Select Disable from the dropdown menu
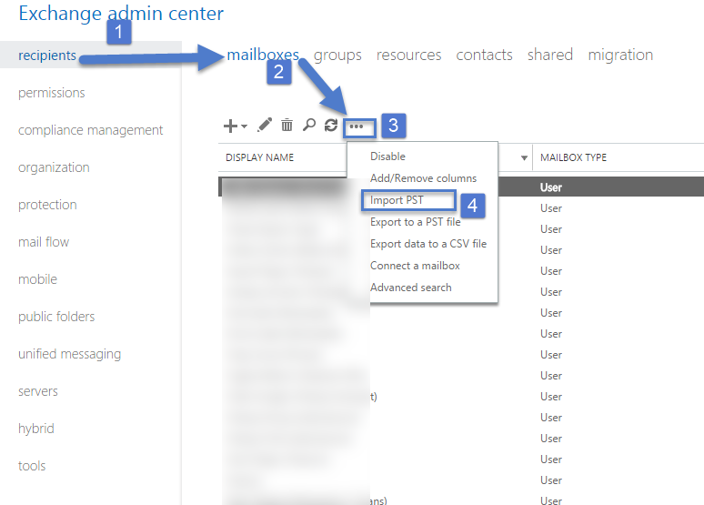The height and width of the screenshot is (505, 704). (387, 157)
